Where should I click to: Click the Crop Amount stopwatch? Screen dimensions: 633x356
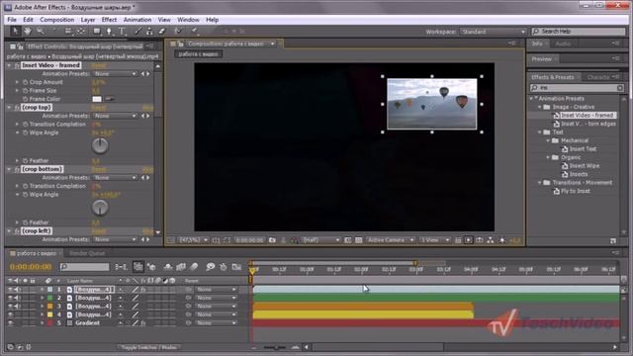pos(25,82)
